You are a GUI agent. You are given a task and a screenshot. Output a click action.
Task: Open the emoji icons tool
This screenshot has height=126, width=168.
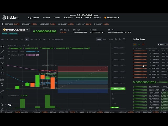[x=2, y=84]
